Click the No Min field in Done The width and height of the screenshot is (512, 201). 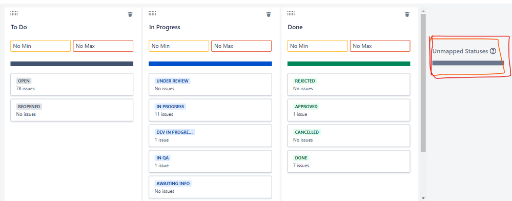click(317, 46)
